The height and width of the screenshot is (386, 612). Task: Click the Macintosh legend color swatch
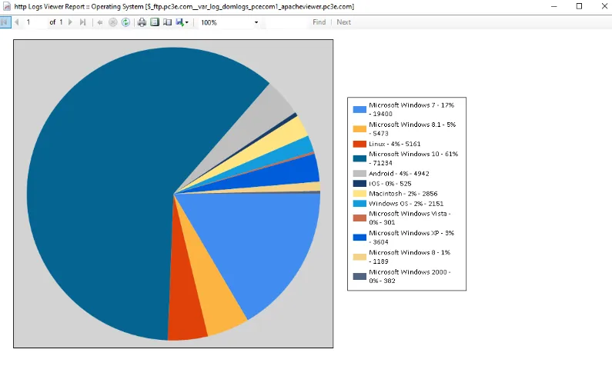click(360, 194)
